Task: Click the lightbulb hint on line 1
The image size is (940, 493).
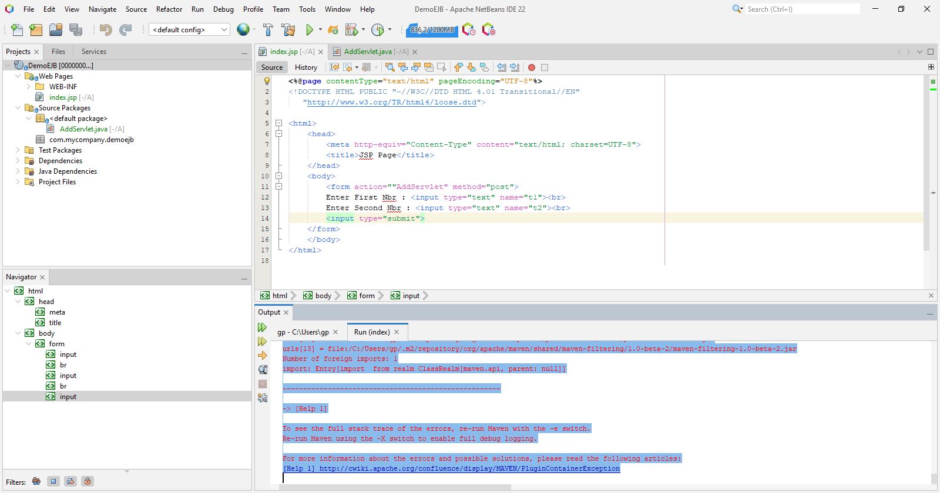Action: pyautogui.click(x=266, y=81)
